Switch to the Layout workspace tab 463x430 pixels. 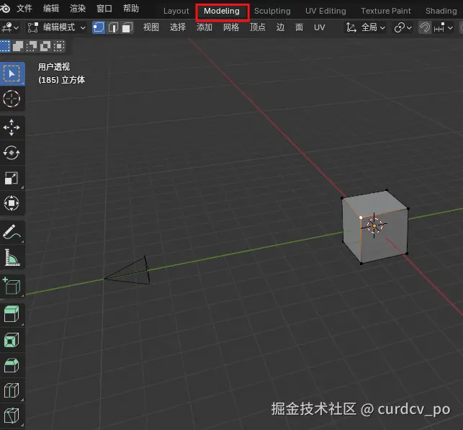tap(176, 11)
